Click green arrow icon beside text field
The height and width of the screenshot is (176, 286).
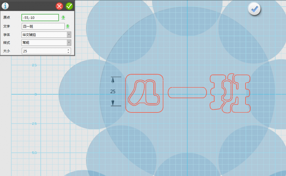[68, 26]
